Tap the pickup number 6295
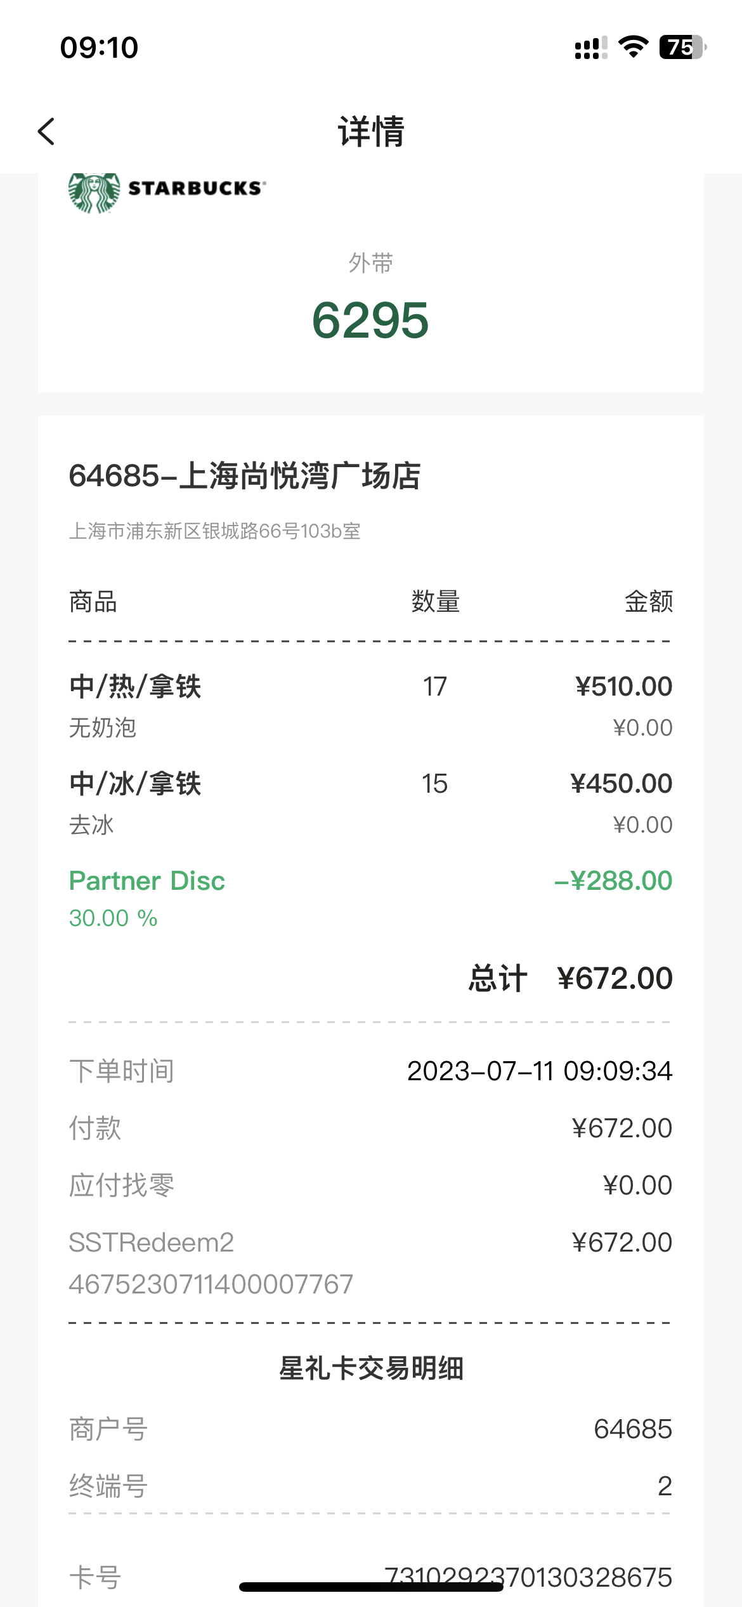Image resolution: width=742 pixels, height=1607 pixels. pos(370,320)
